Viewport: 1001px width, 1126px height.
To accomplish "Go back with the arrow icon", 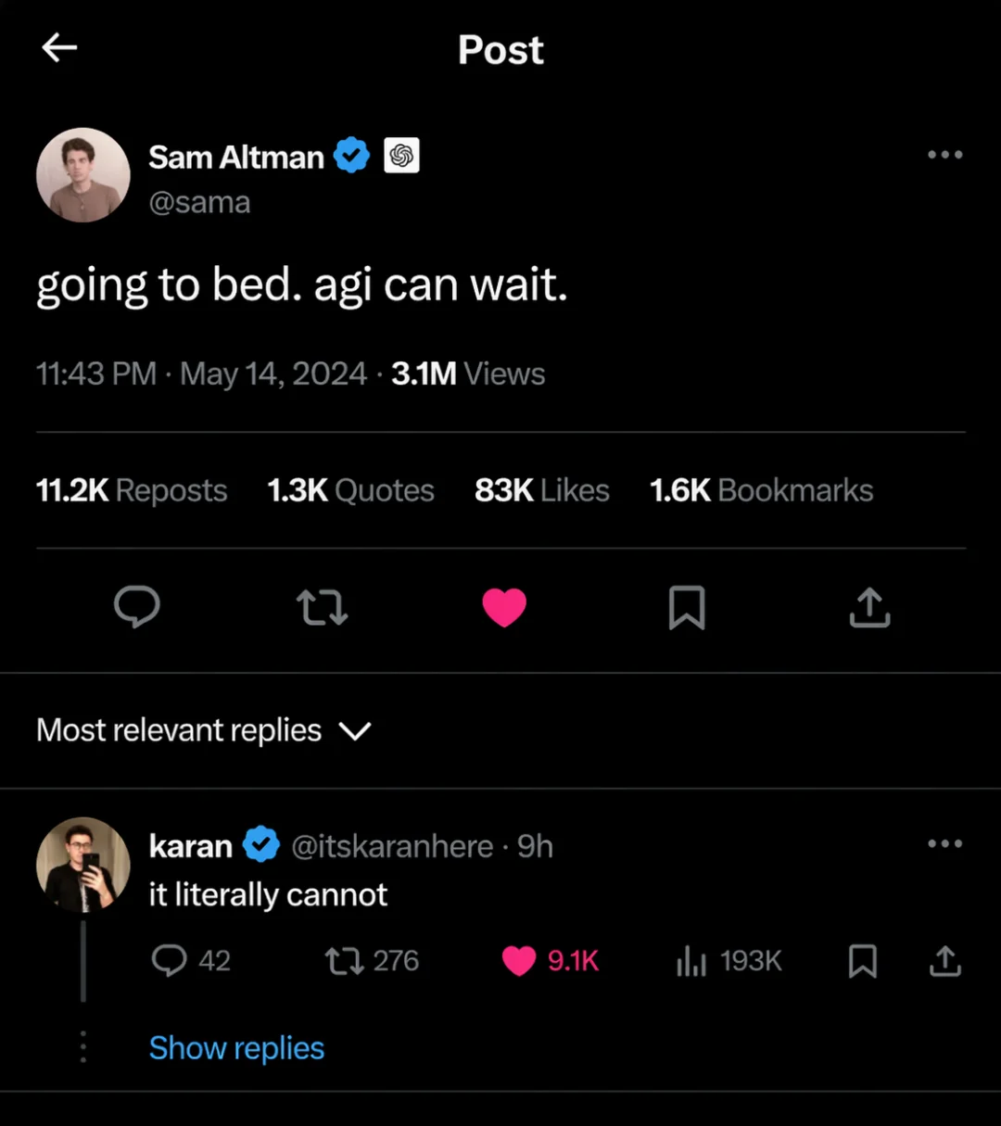I will point(59,48).
